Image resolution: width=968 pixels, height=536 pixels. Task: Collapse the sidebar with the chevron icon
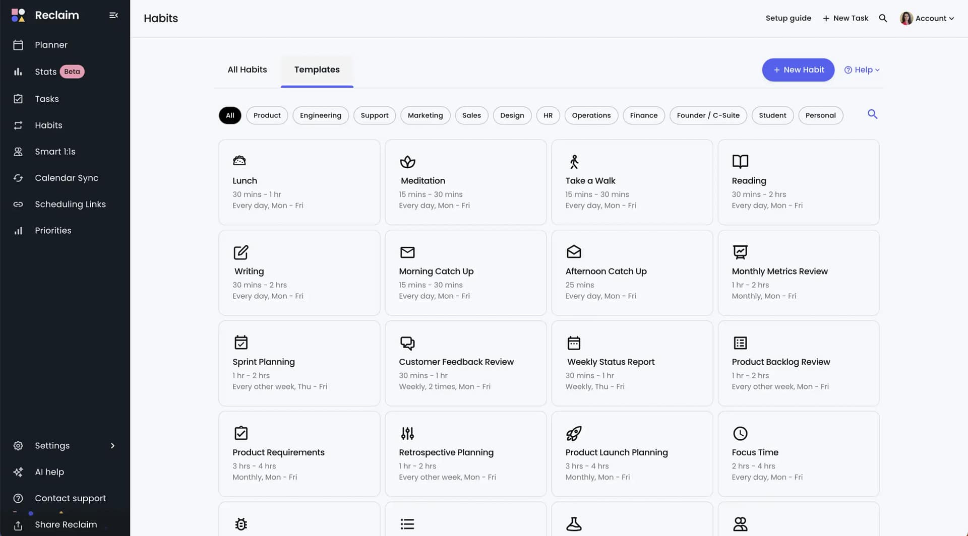(x=113, y=15)
